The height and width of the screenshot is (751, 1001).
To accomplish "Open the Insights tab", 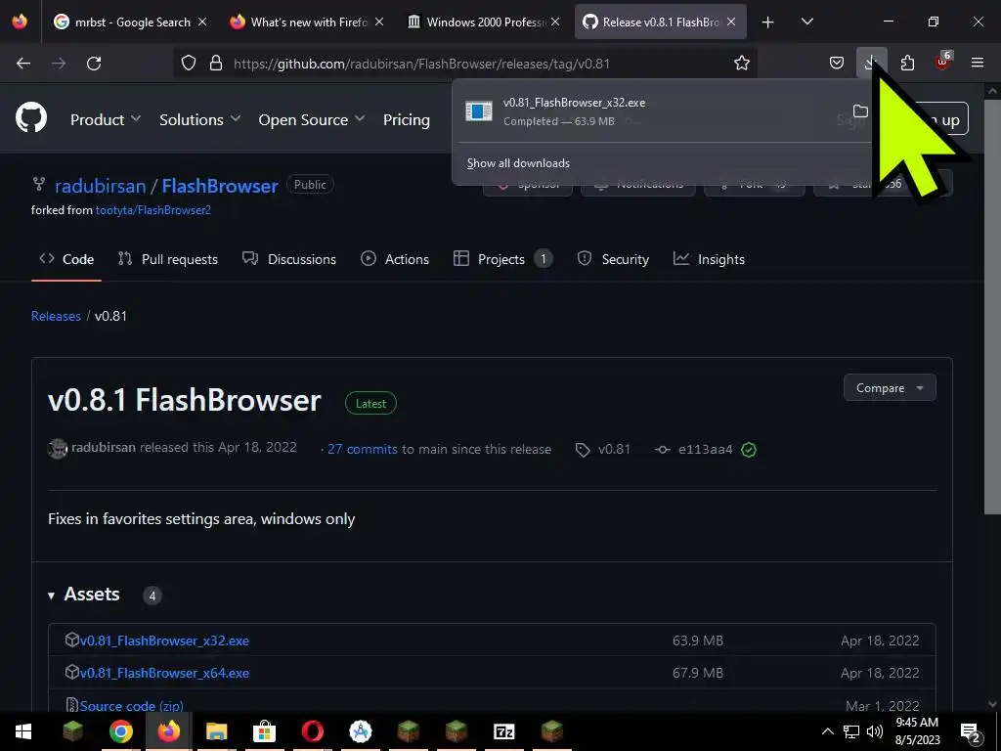I will click(709, 259).
